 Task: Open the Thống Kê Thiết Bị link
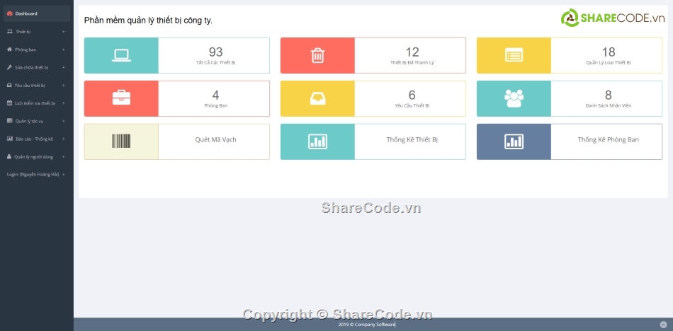tap(412, 140)
